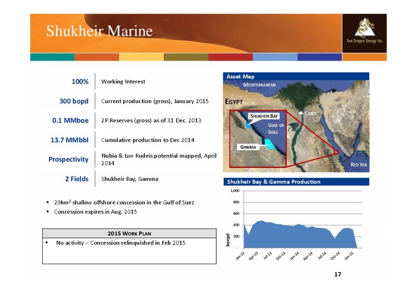
Task: Click the blue Shukheir Bay concession area
Action: pos(249,125)
